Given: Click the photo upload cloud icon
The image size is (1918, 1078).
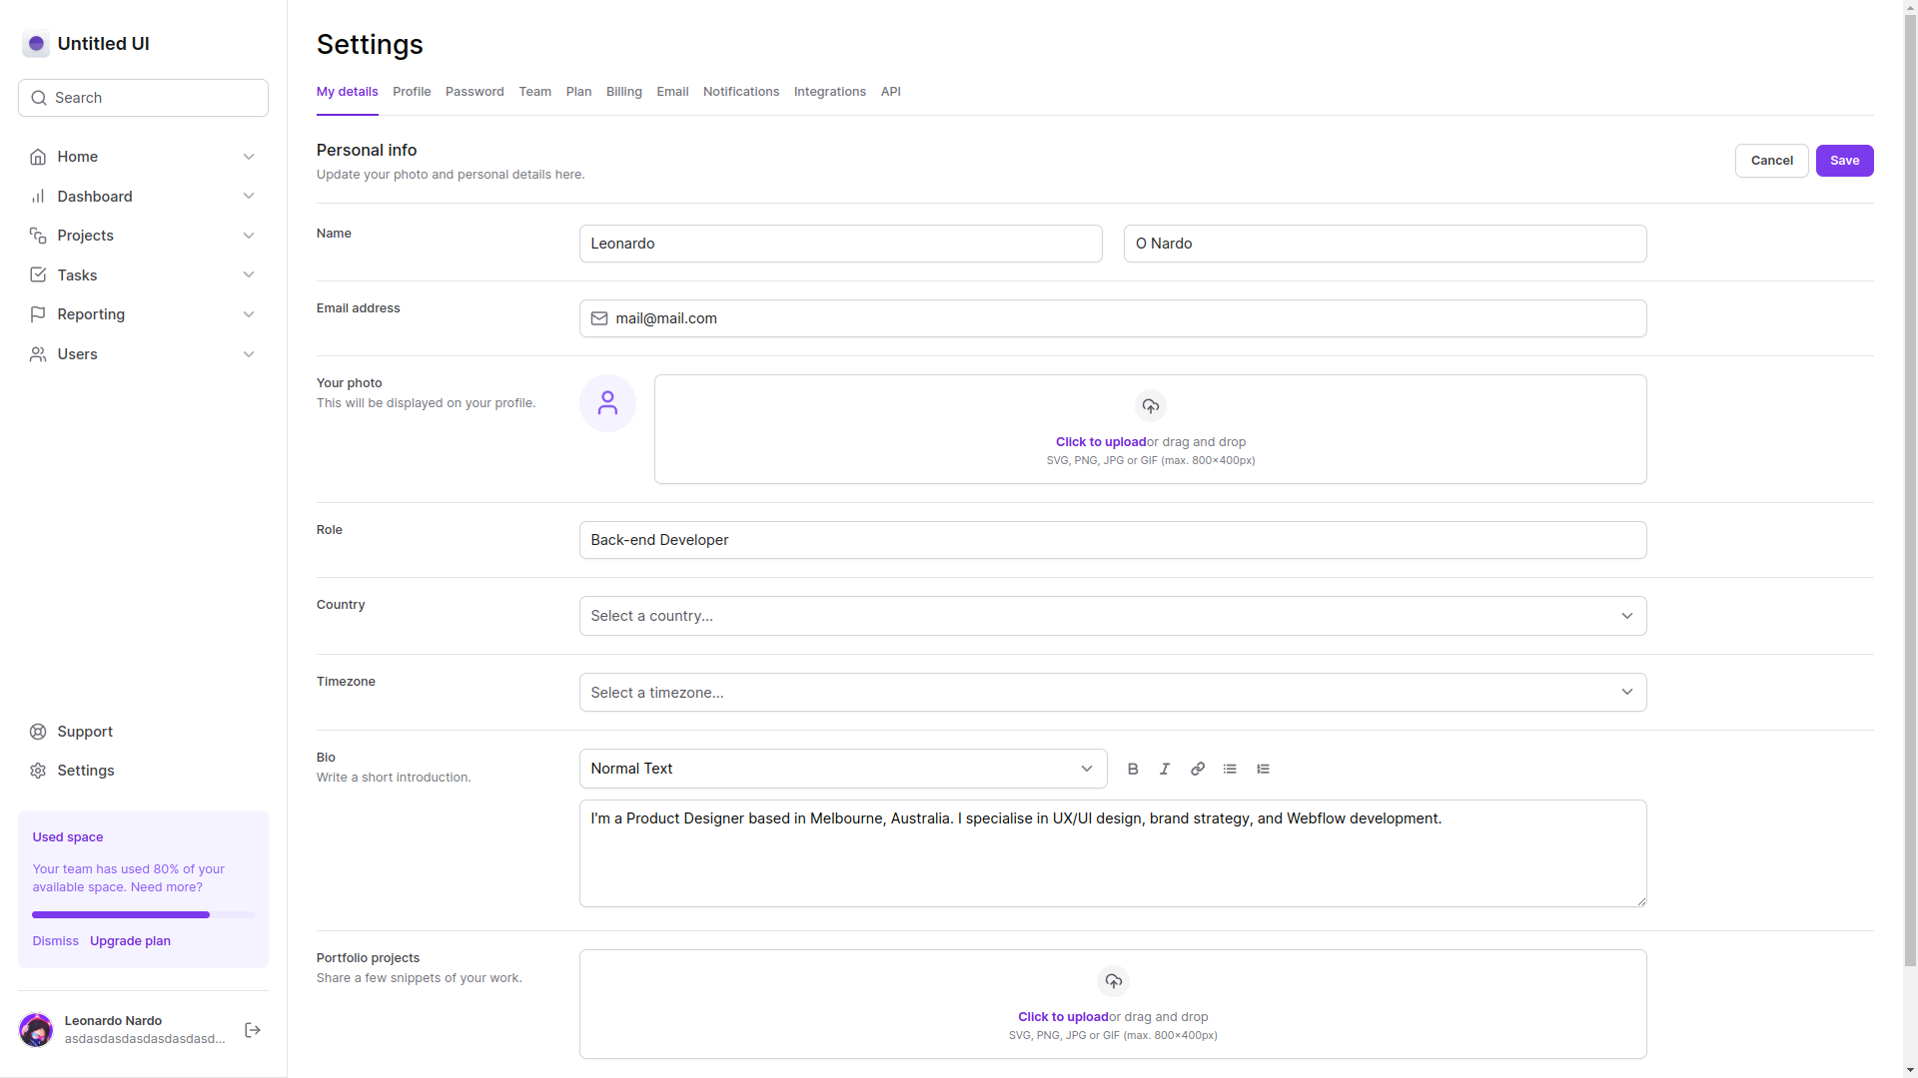Looking at the screenshot, I should click(1150, 406).
